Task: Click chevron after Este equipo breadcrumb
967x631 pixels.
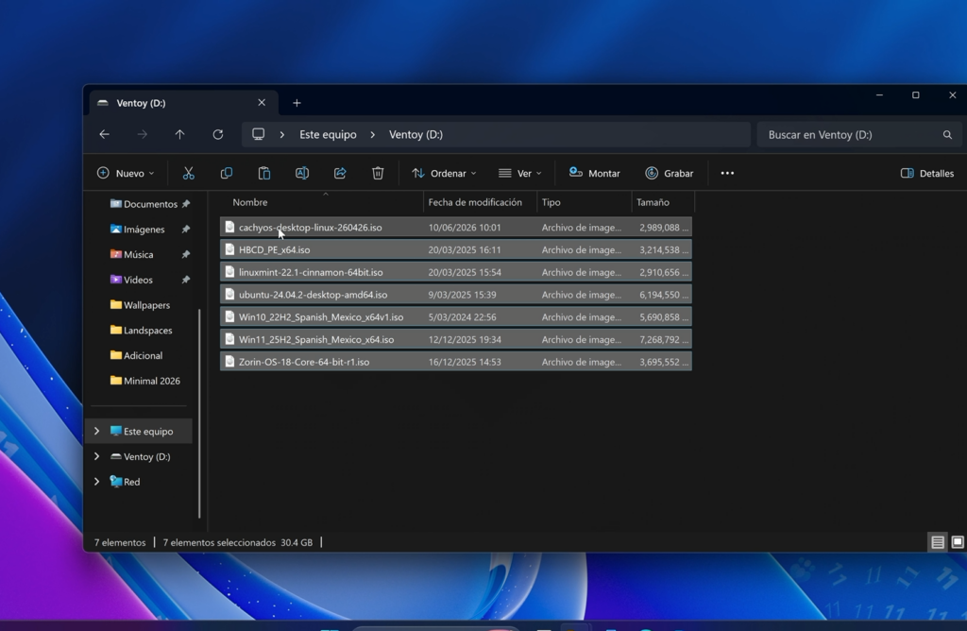Action: [x=372, y=134]
